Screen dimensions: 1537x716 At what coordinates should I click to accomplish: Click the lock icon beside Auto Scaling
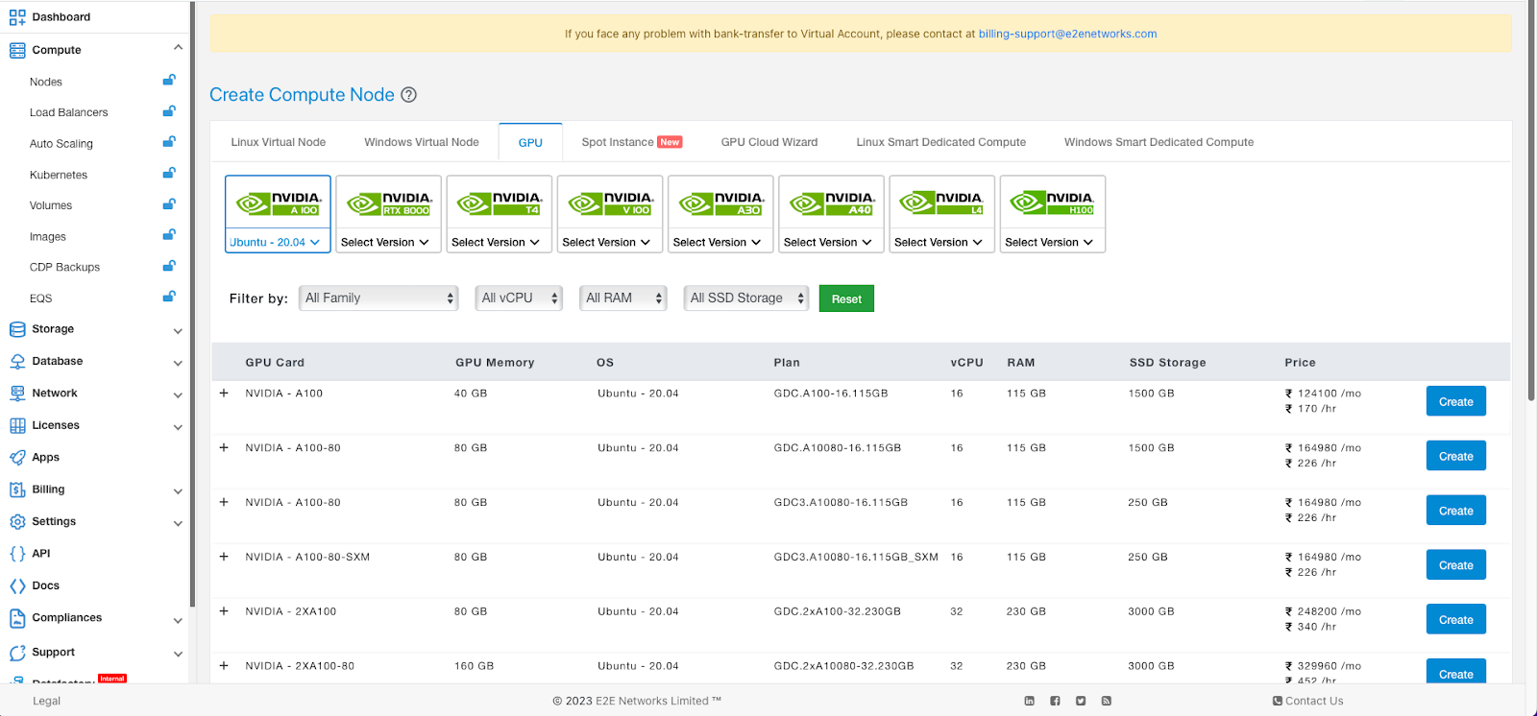pos(169,142)
